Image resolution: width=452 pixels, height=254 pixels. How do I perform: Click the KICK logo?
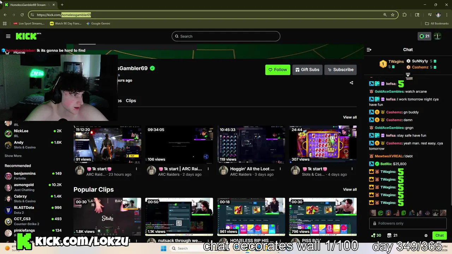click(x=28, y=36)
